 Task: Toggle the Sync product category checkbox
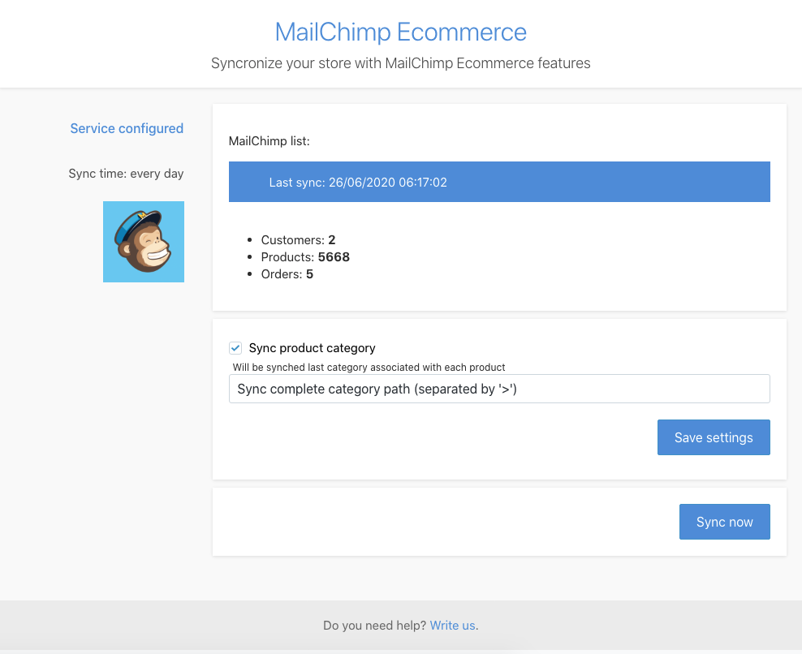pyautogui.click(x=235, y=348)
